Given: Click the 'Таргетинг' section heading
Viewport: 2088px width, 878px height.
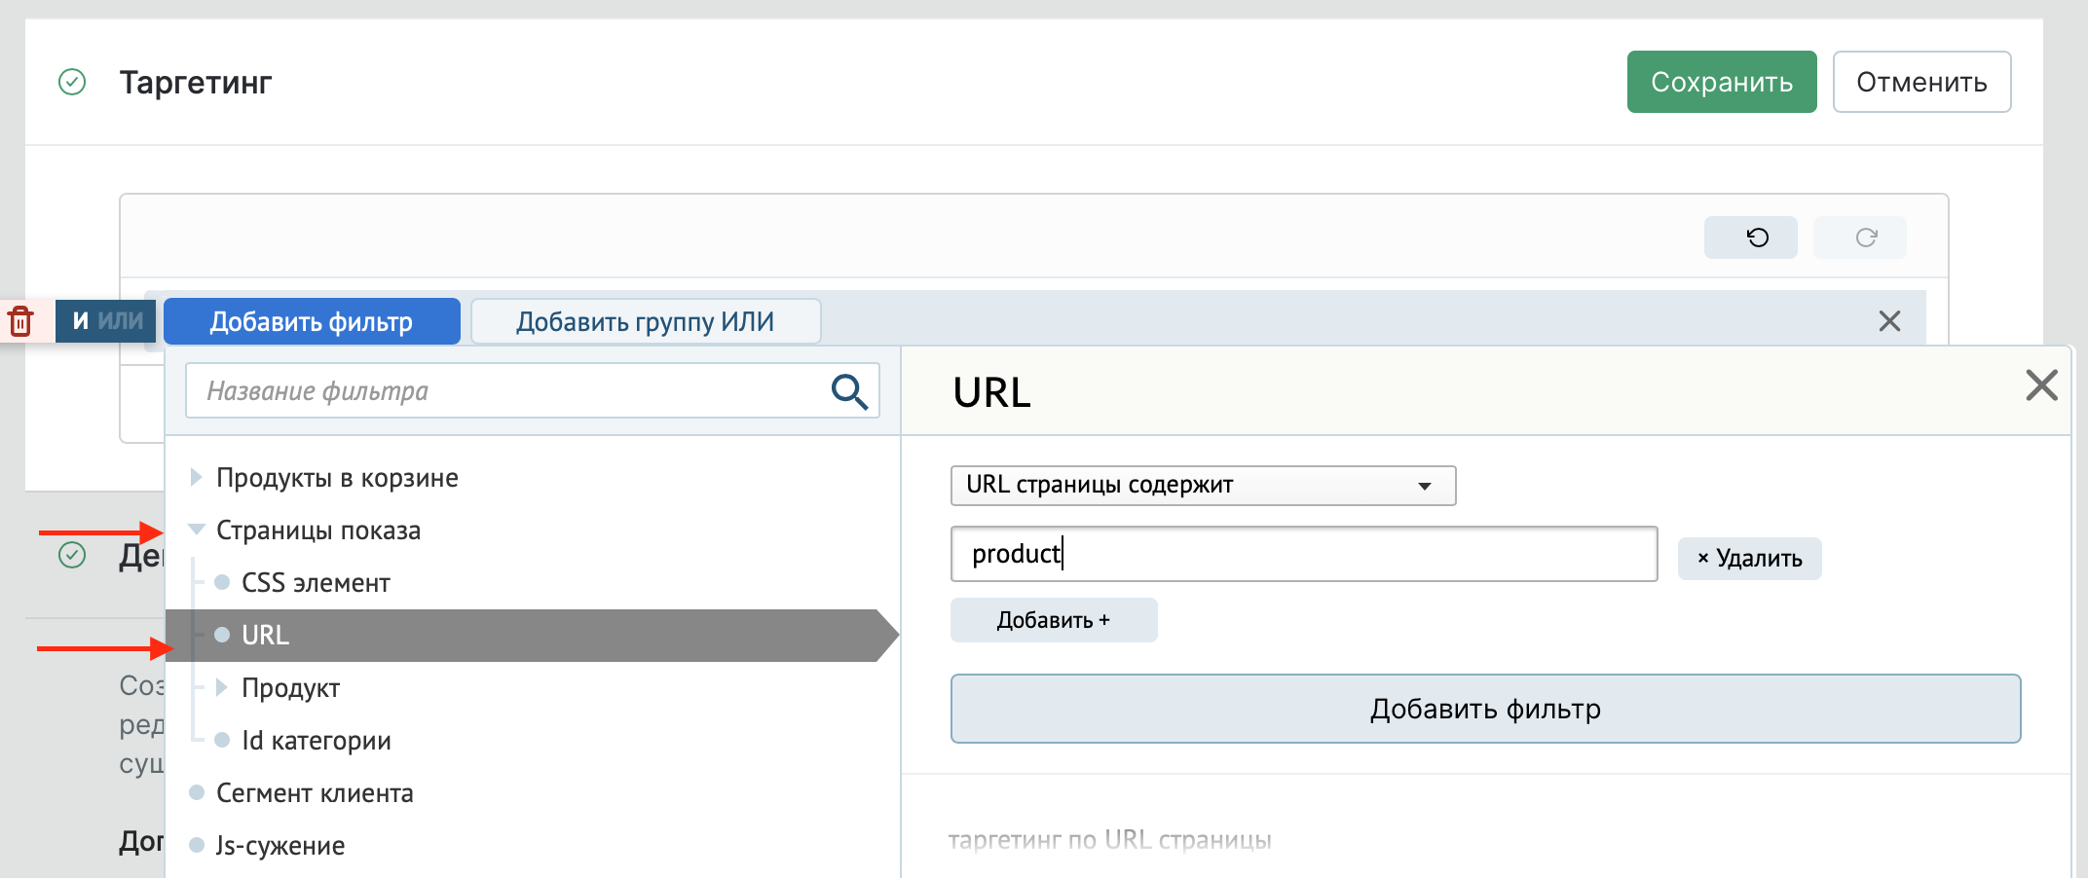Looking at the screenshot, I should [x=196, y=83].
